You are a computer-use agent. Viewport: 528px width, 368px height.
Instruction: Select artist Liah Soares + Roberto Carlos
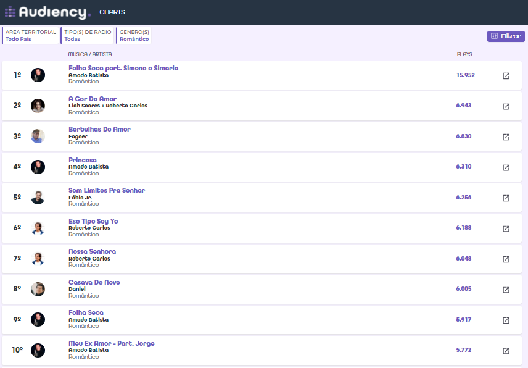(108, 106)
